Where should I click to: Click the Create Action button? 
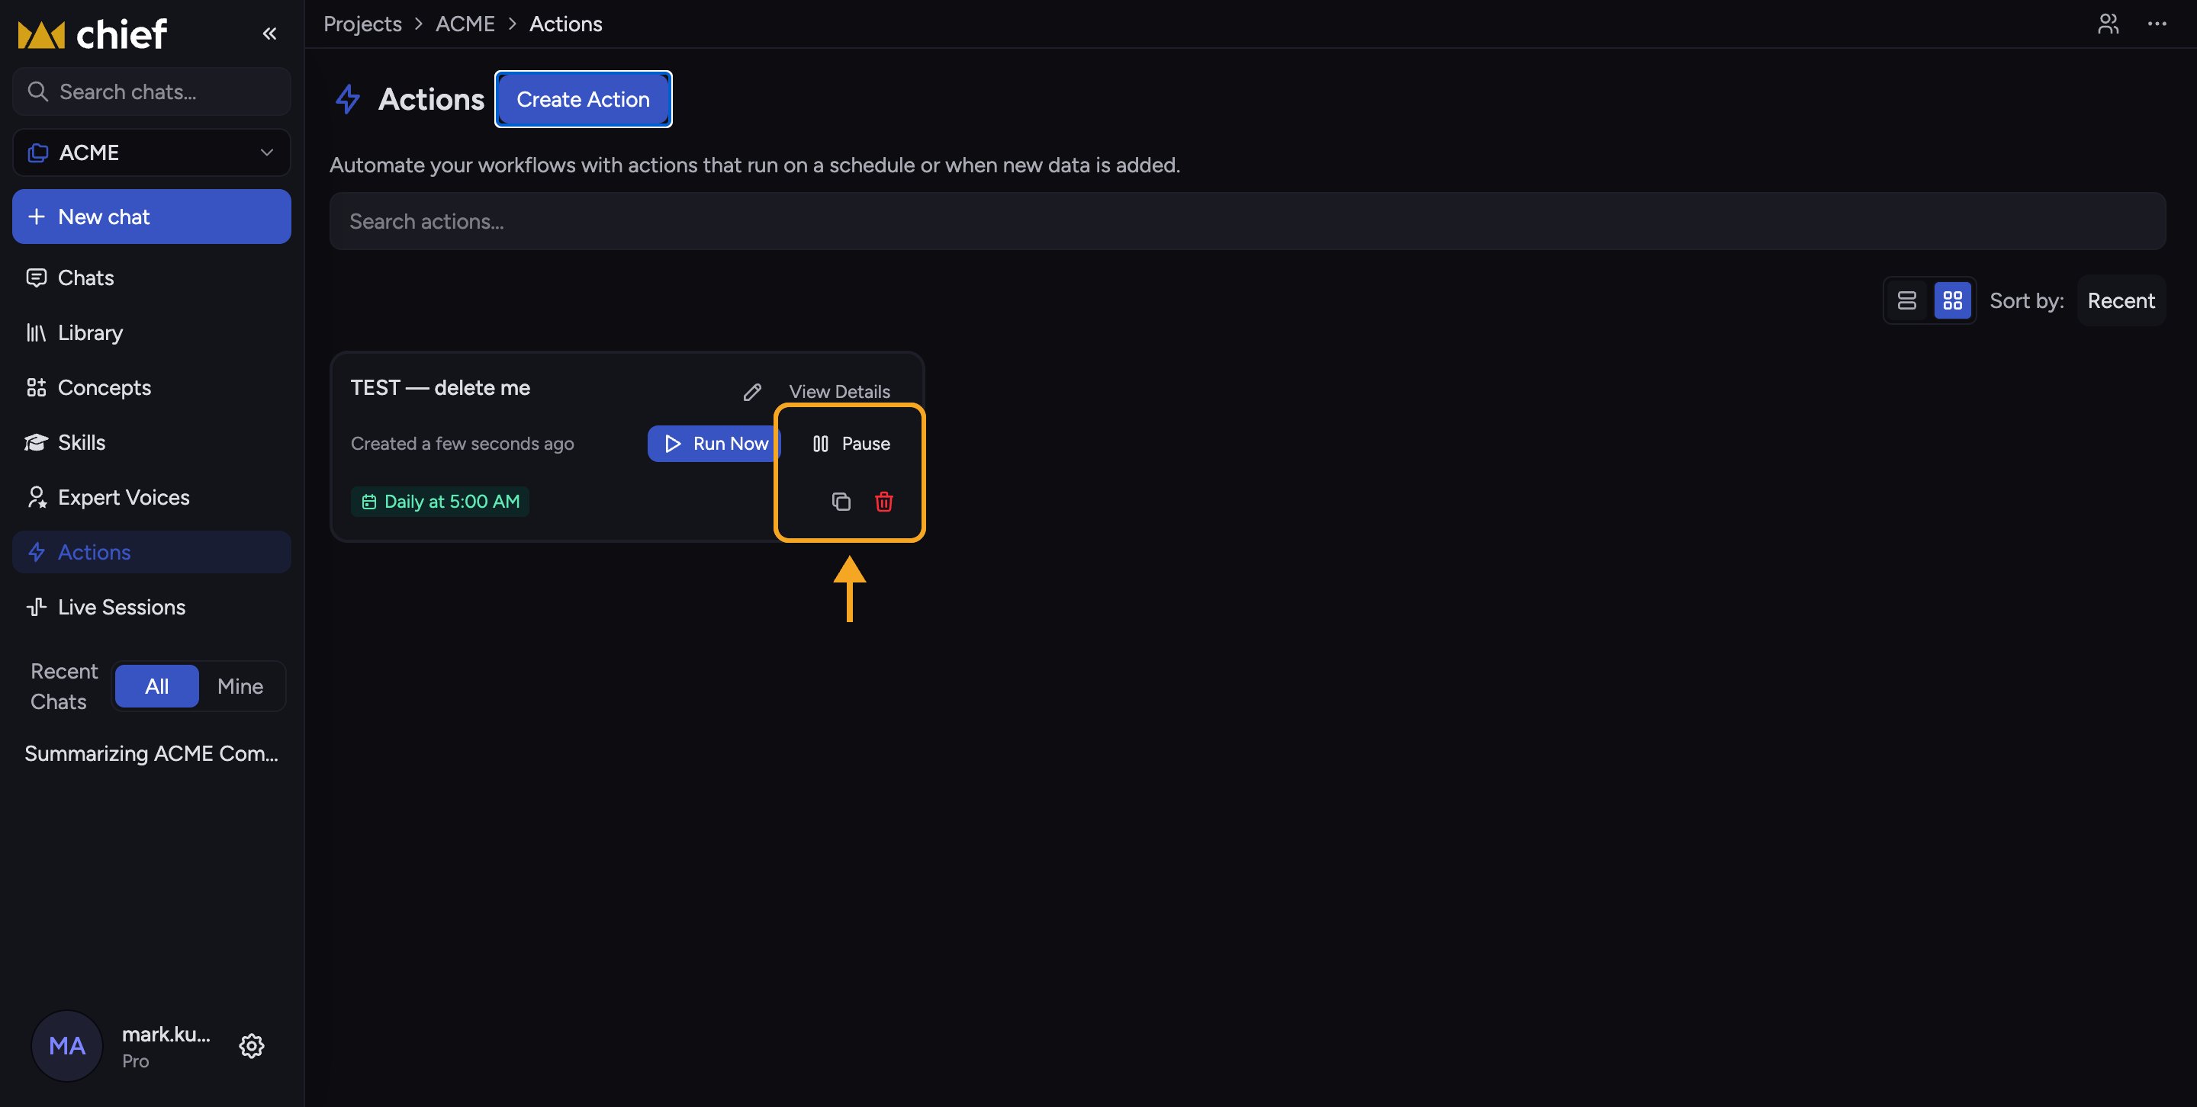coord(584,100)
